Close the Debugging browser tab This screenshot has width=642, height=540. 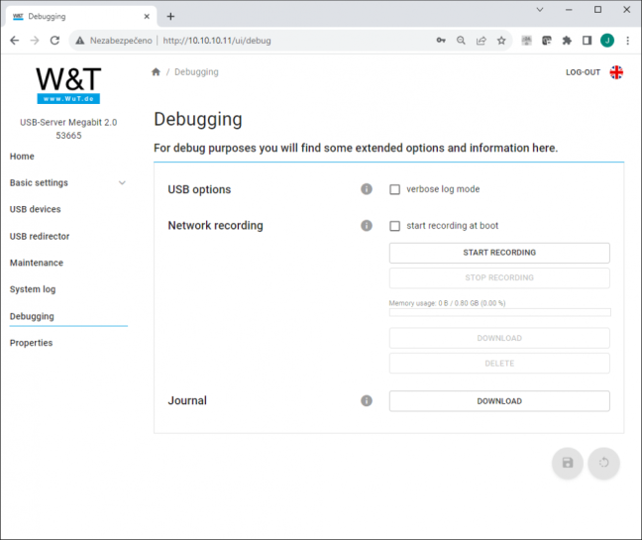(x=147, y=17)
